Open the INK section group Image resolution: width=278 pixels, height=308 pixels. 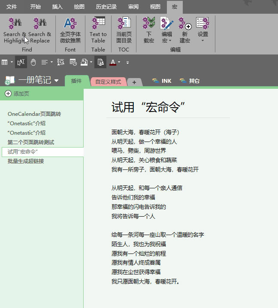(x=162, y=81)
